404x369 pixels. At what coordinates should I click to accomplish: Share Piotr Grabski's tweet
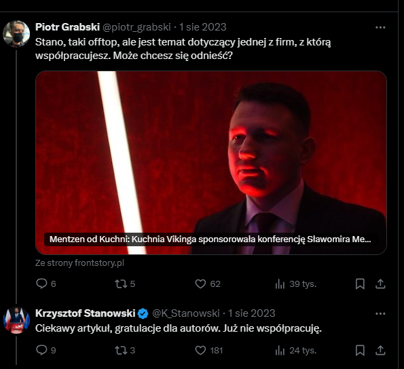(380, 284)
